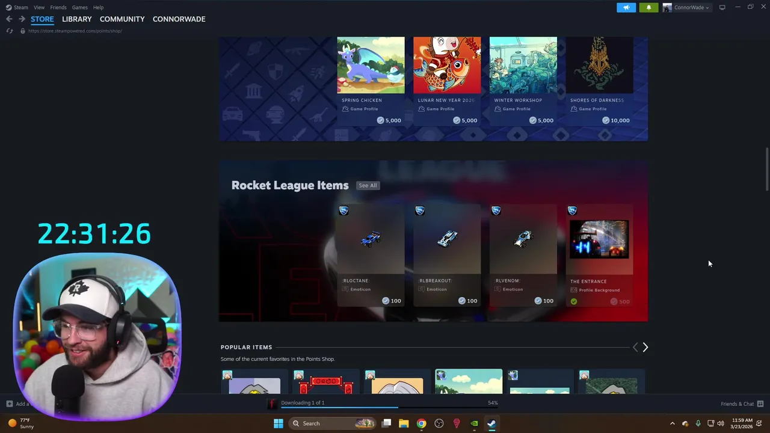Click the ConnorWade profile avatar

point(667,7)
